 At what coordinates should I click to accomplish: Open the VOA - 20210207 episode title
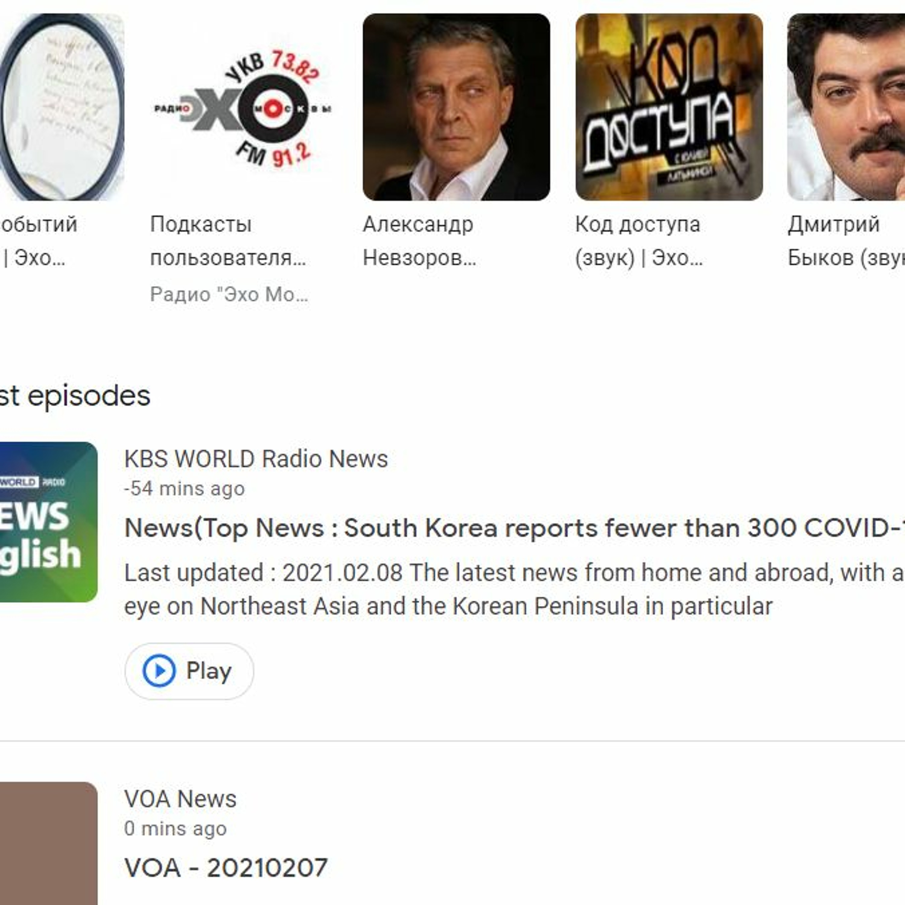tap(226, 868)
